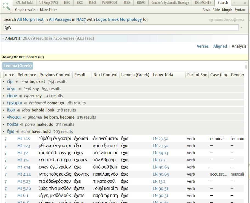The width and height of the screenshot is (250, 203).
Task: Expand the εἰμί results group
Action: coord(4,82)
